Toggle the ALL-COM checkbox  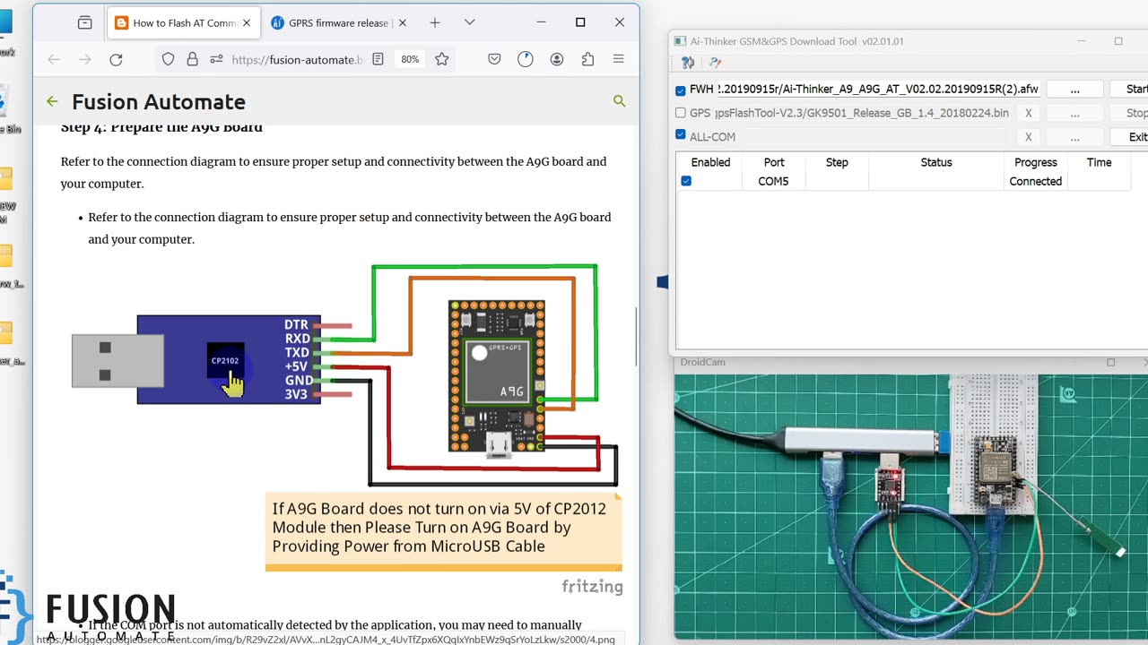[x=681, y=135]
